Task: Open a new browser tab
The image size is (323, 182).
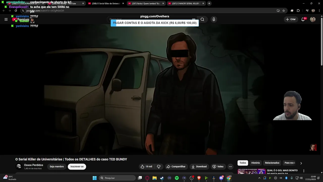Action: [x=209, y=4]
